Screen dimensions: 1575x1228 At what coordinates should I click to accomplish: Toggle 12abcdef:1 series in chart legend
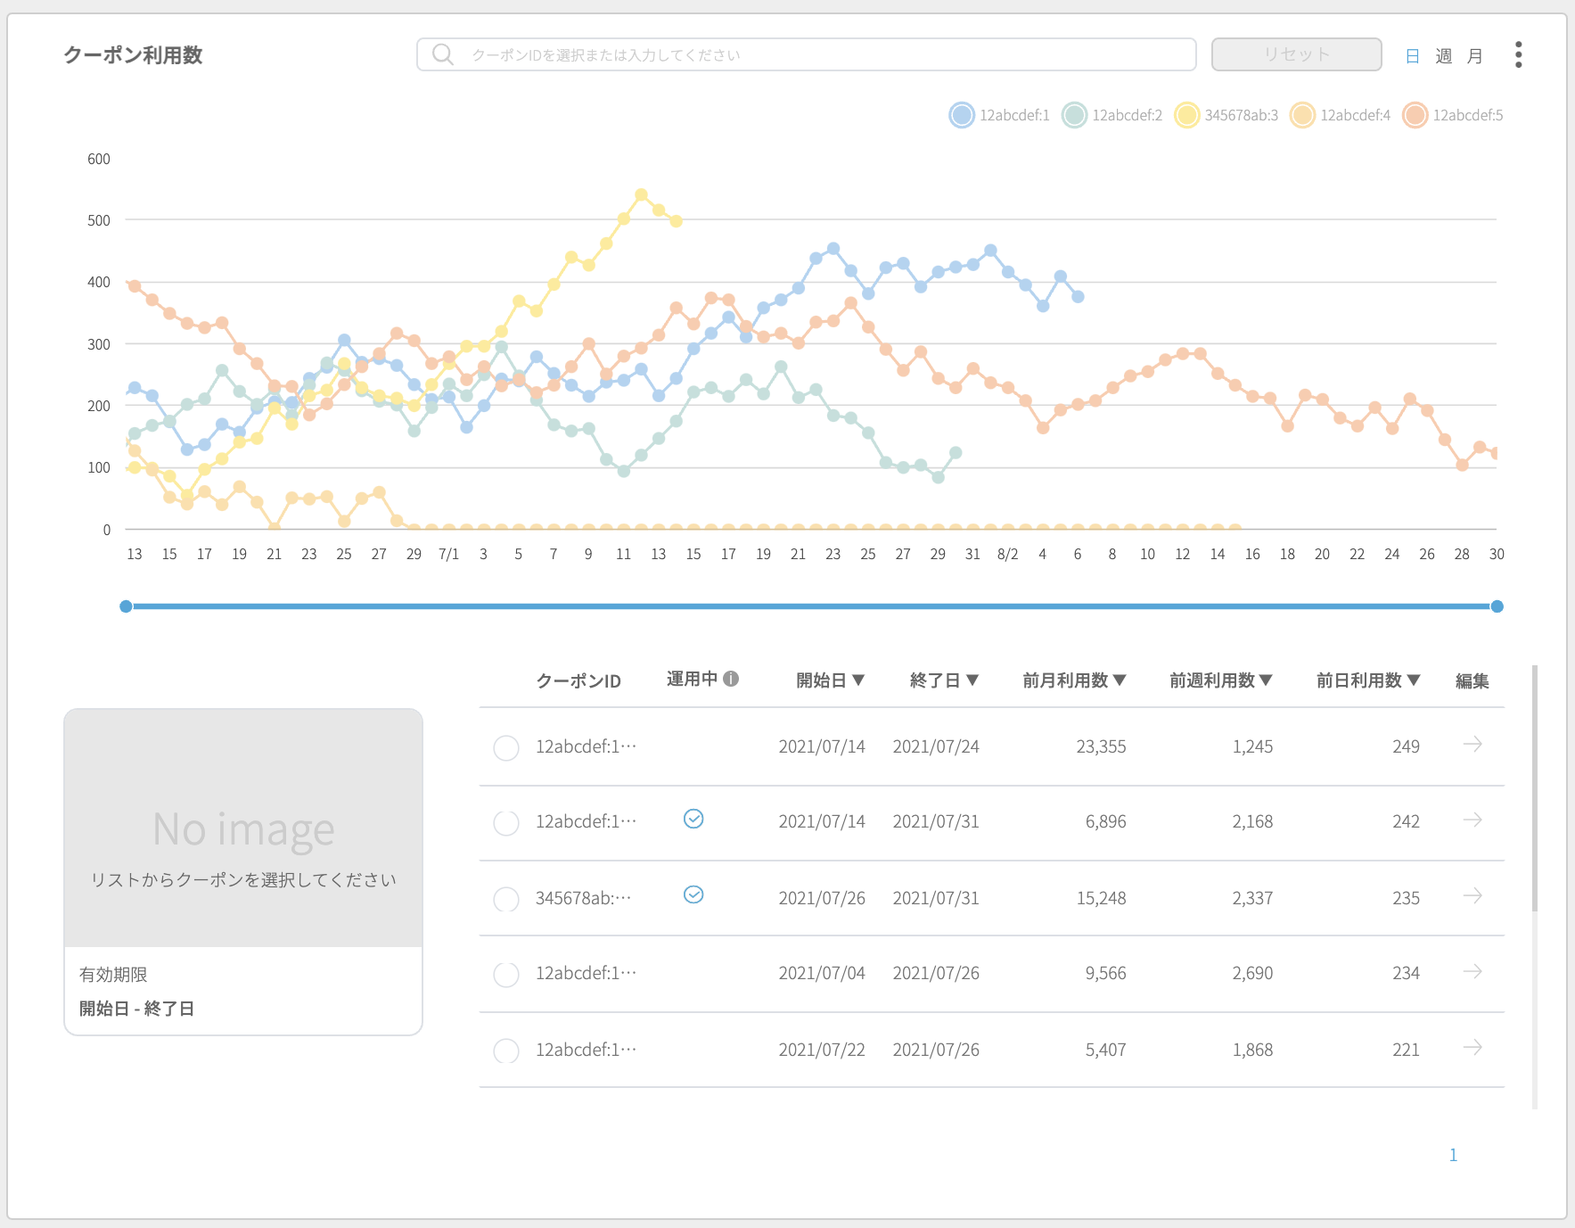(999, 115)
